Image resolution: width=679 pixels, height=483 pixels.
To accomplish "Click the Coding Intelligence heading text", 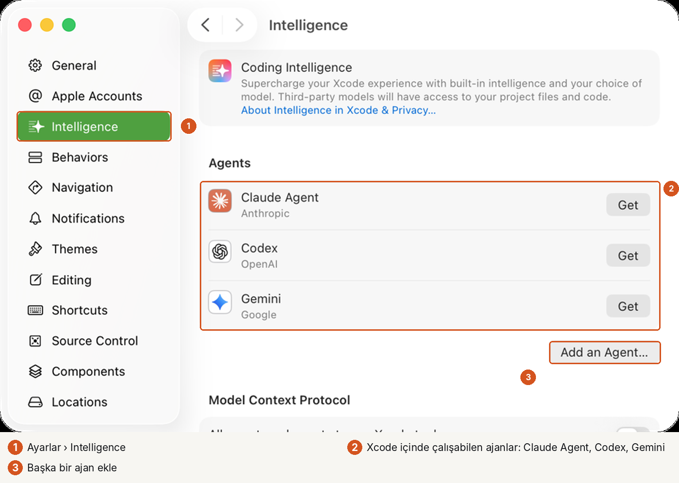I will pyautogui.click(x=297, y=67).
